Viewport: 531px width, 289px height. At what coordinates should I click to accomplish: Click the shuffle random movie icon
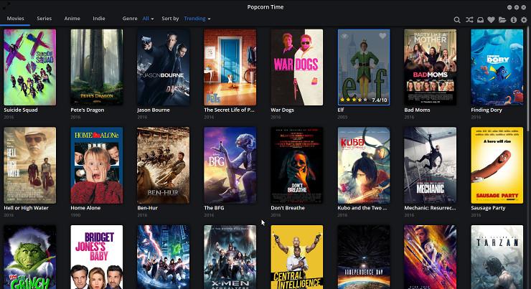click(469, 19)
